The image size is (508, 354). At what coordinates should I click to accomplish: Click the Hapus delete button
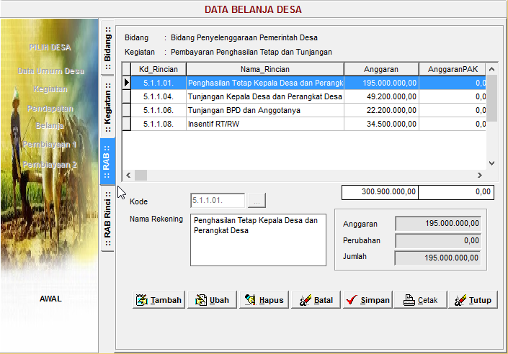pos(263,300)
